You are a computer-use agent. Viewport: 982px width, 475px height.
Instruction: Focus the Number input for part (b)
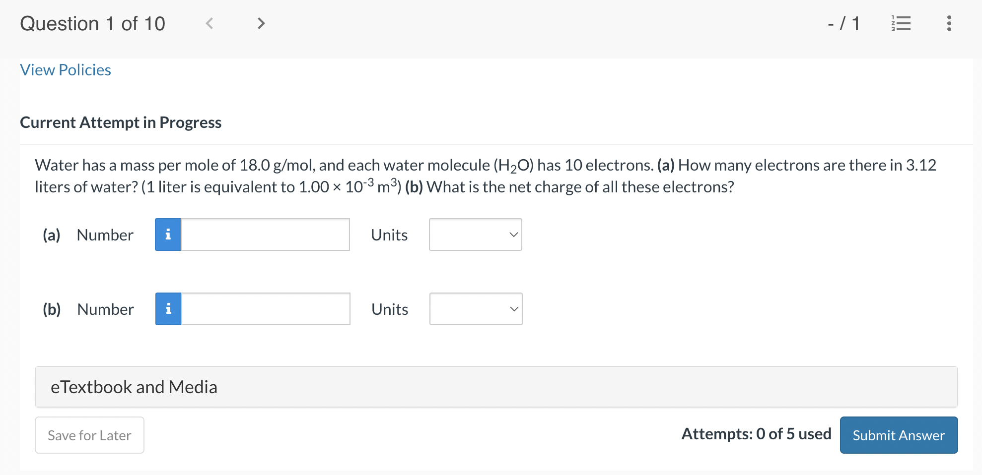pyautogui.click(x=266, y=309)
